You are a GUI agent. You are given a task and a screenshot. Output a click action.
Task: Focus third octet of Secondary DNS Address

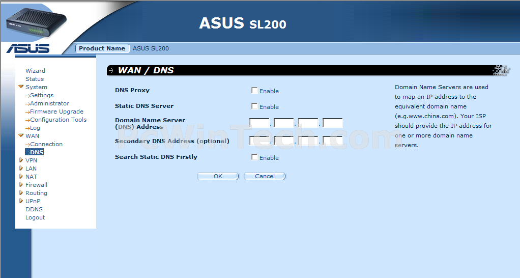click(308, 141)
